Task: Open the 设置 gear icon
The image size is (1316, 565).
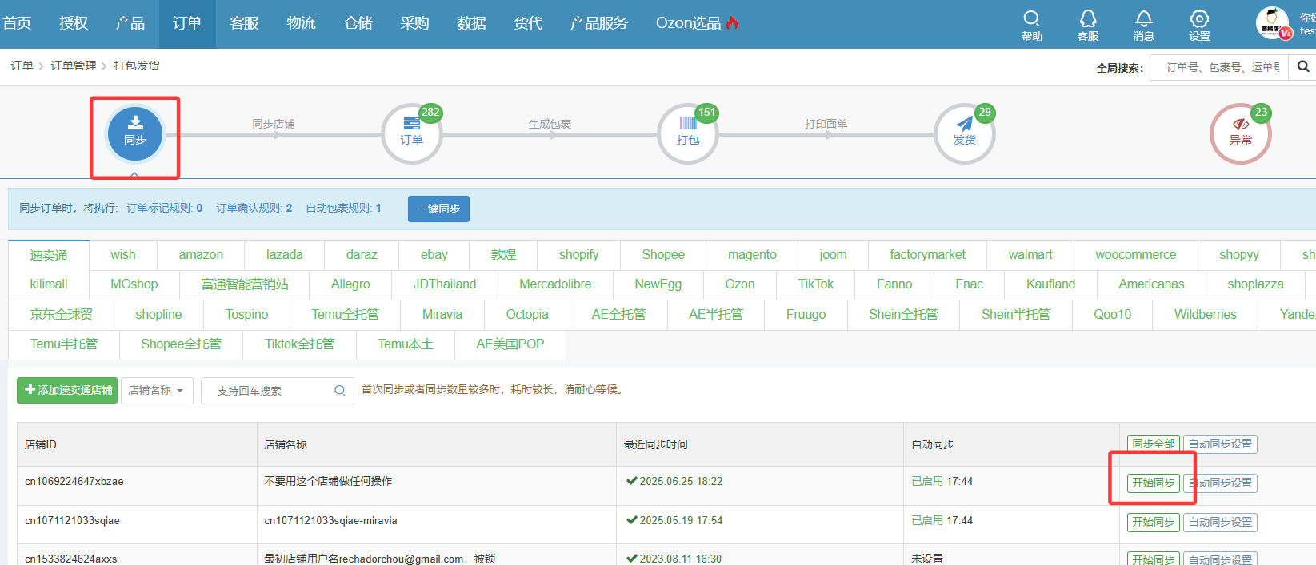Action: [x=1199, y=25]
